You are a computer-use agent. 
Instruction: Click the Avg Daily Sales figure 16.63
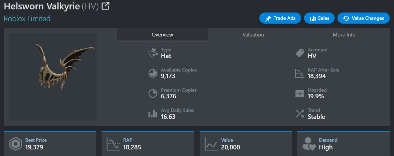tap(168, 116)
